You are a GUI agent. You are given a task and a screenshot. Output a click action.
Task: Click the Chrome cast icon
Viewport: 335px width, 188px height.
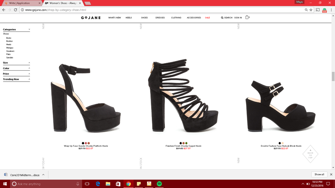coord(318,10)
